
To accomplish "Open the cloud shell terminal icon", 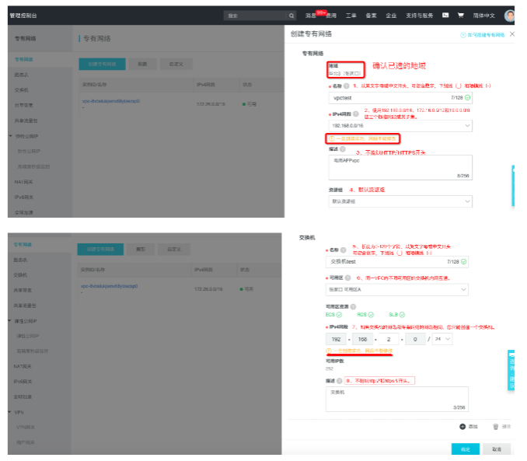I will (x=445, y=15).
